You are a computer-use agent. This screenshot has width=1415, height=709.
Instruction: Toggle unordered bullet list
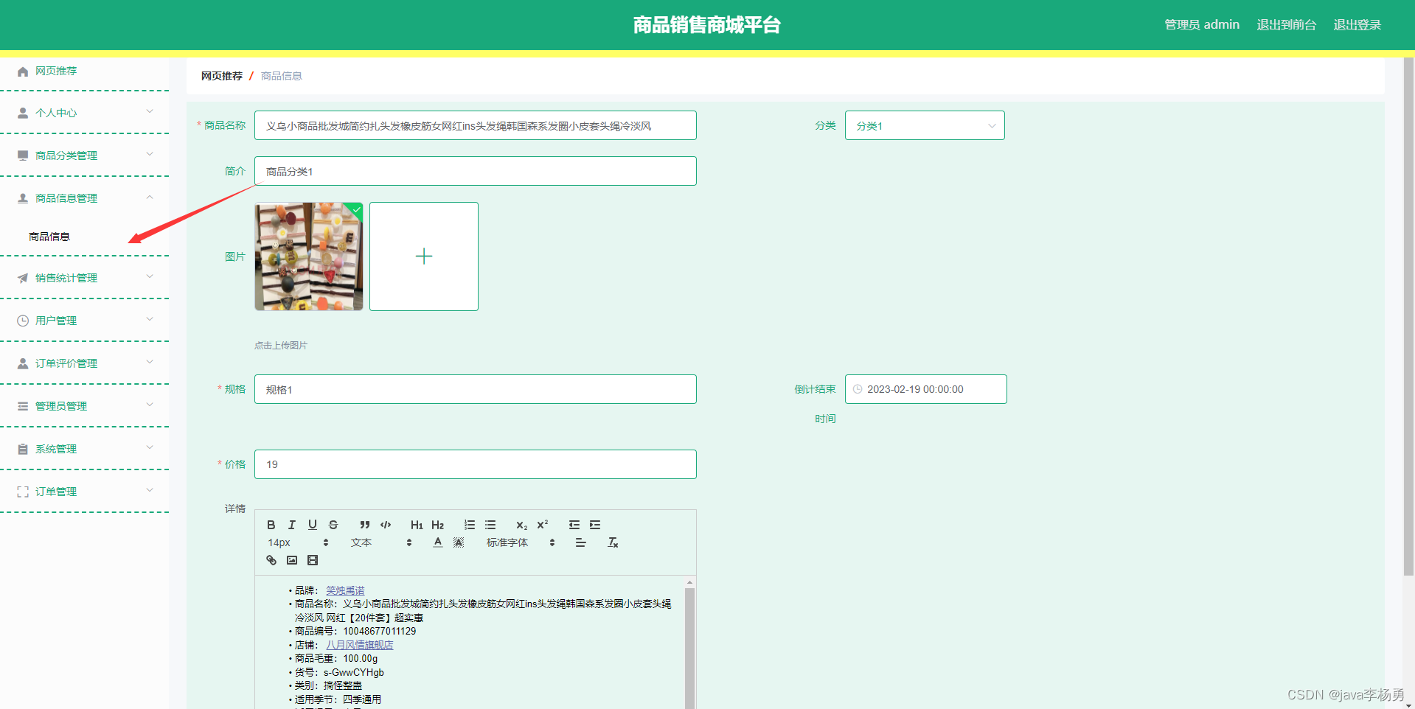490,525
